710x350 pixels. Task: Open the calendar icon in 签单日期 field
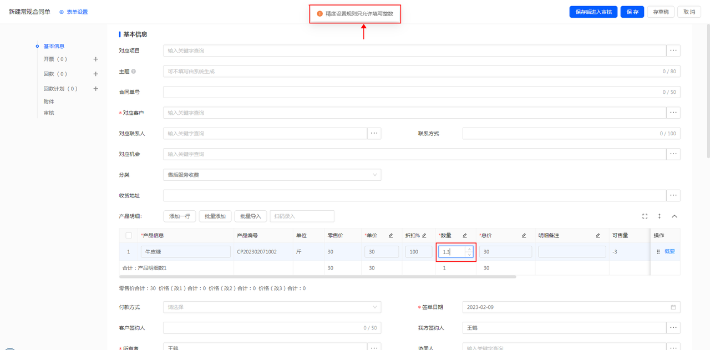[673, 307]
